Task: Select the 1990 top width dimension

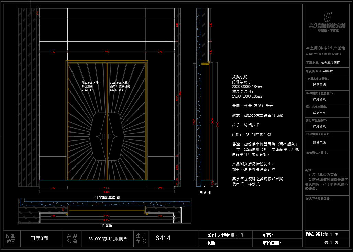Action: point(107,52)
